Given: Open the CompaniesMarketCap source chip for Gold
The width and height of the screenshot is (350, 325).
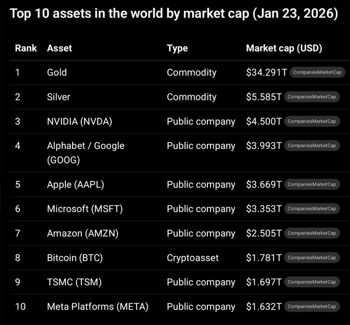Looking at the screenshot, I should pyautogui.click(x=317, y=73).
